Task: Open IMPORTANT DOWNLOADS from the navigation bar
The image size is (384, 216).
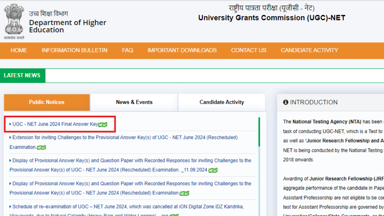Action: pos(182,50)
